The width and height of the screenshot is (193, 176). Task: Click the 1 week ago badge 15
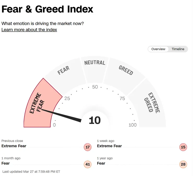[x=183, y=147]
